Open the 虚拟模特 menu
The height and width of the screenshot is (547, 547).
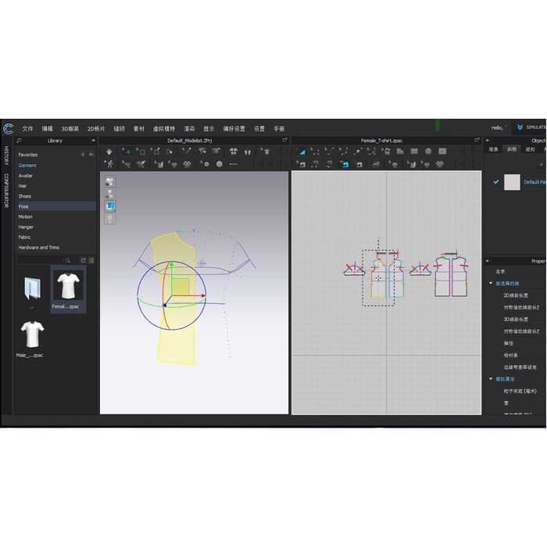point(163,129)
